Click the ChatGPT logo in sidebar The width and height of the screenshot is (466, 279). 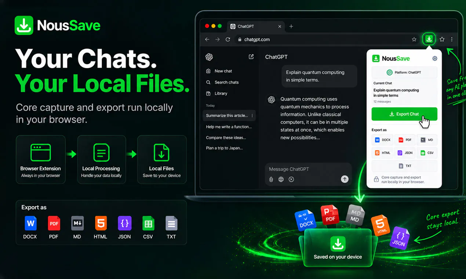coord(209,57)
